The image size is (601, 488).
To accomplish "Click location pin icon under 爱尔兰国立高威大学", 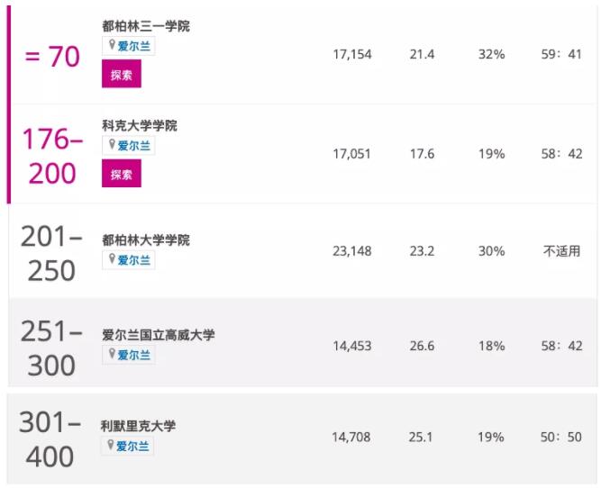I will pos(113,355).
